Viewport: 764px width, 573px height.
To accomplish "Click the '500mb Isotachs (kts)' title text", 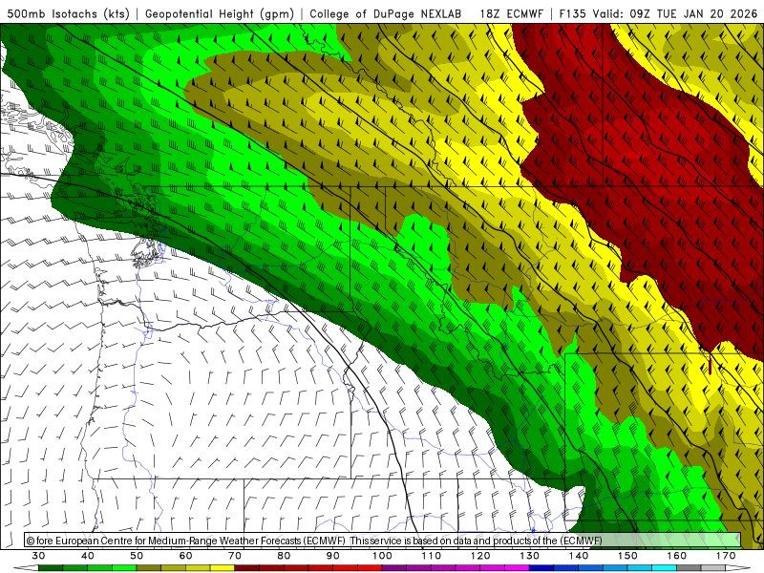I will click(68, 14).
